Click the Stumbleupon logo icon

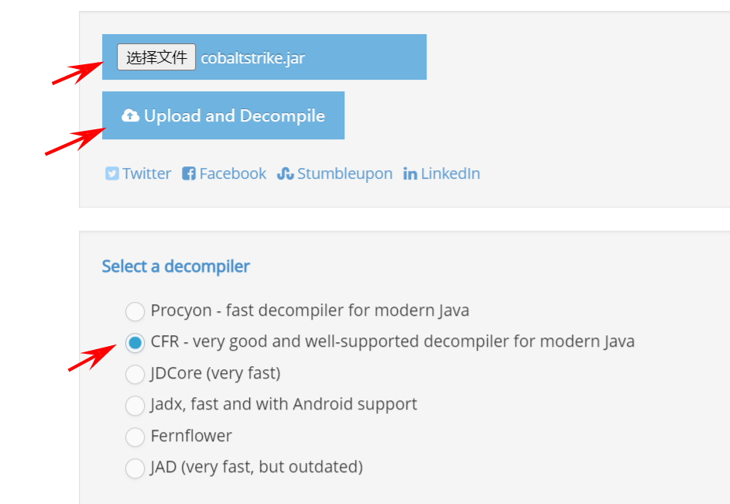[x=286, y=173]
